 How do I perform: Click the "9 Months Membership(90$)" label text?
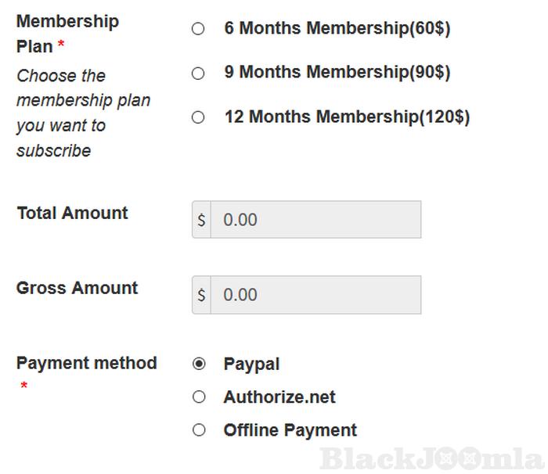pos(337,73)
